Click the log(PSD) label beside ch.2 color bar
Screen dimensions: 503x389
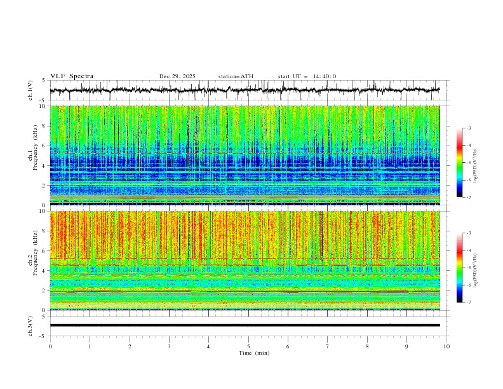click(476, 271)
